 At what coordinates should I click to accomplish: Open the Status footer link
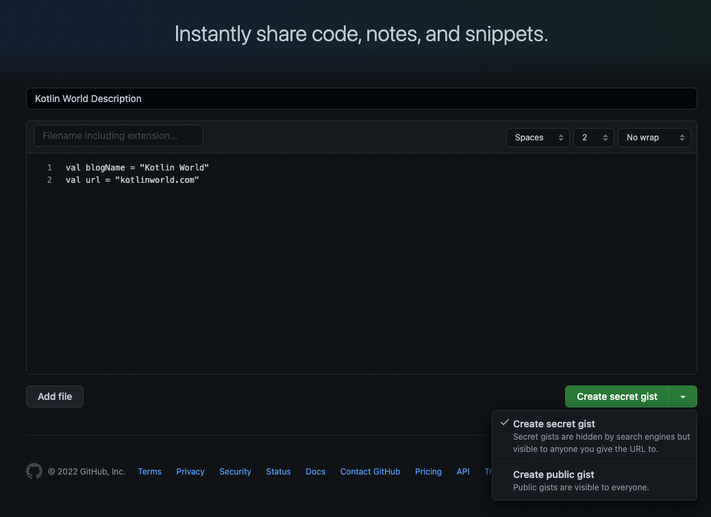pos(278,472)
